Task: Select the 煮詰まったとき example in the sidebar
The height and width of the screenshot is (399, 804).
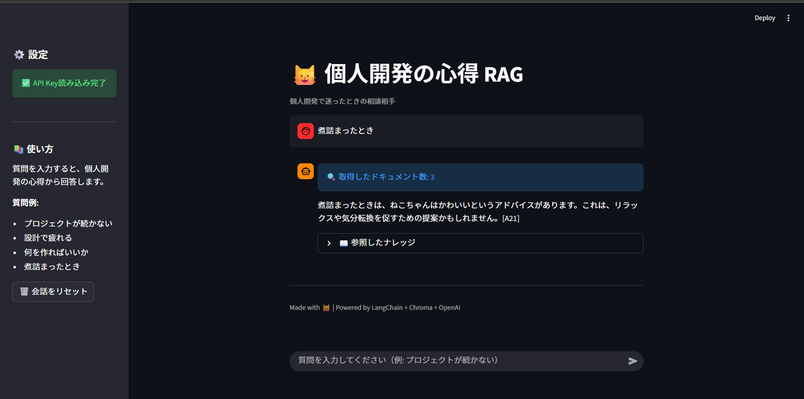Action: pyautogui.click(x=52, y=266)
